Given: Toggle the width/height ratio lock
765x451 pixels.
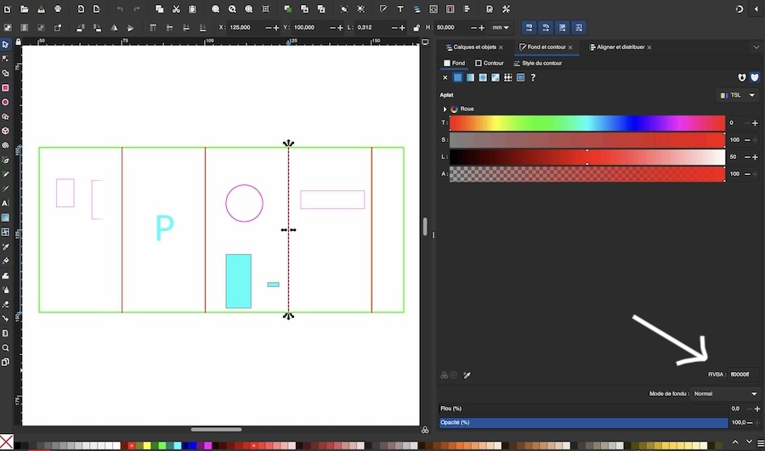Looking at the screenshot, I should [x=416, y=28].
